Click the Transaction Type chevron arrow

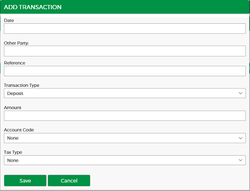(240, 93)
